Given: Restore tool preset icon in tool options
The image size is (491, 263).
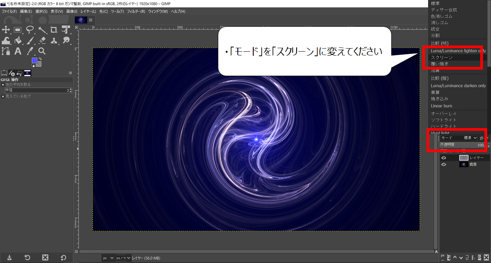Looking at the screenshot, I should click(x=27, y=257).
